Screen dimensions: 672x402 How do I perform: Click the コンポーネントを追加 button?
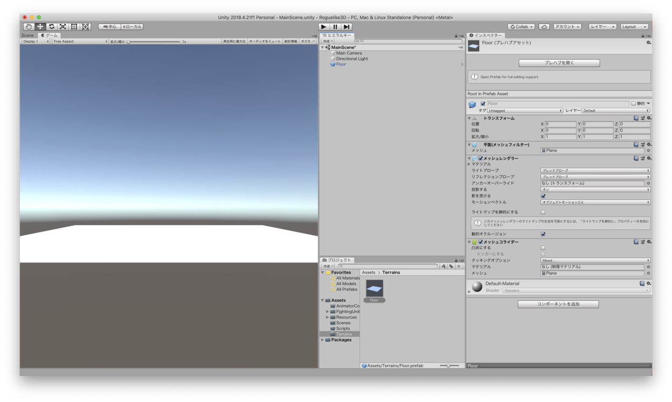pos(558,304)
